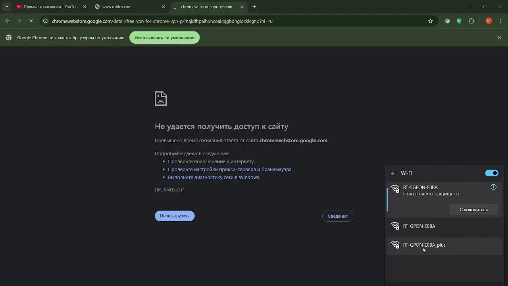This screenshot has height=286, width=508.
Task: Open a new tab with plus button
Action: click(x=254, y=7)
